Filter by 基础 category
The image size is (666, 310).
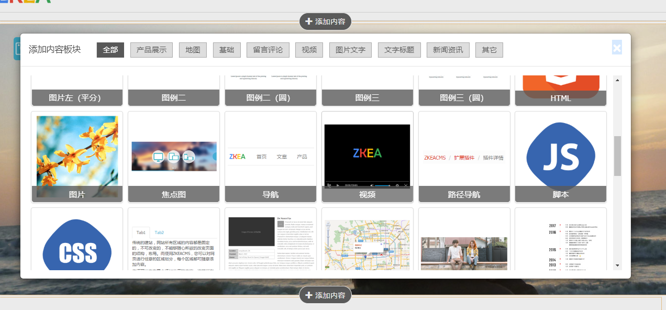click(227, 50)
